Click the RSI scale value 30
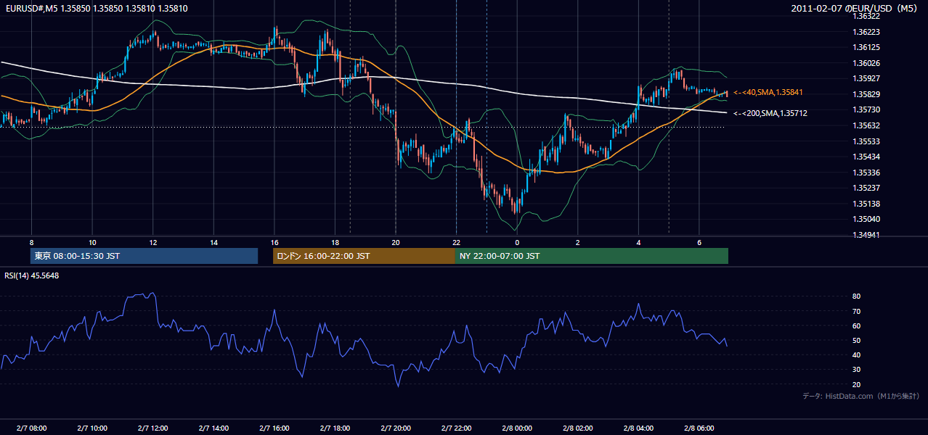This screenshot has height=435, width=928. click(857, 370)
